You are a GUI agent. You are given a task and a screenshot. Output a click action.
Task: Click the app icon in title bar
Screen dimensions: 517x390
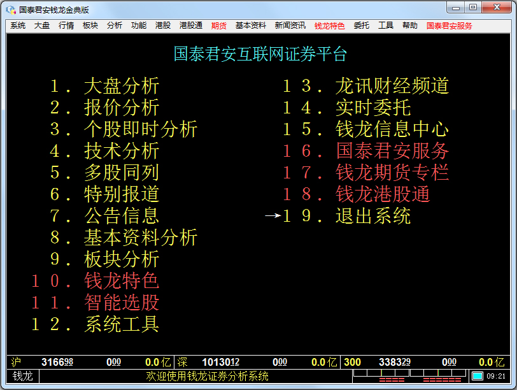coord(11,10)
